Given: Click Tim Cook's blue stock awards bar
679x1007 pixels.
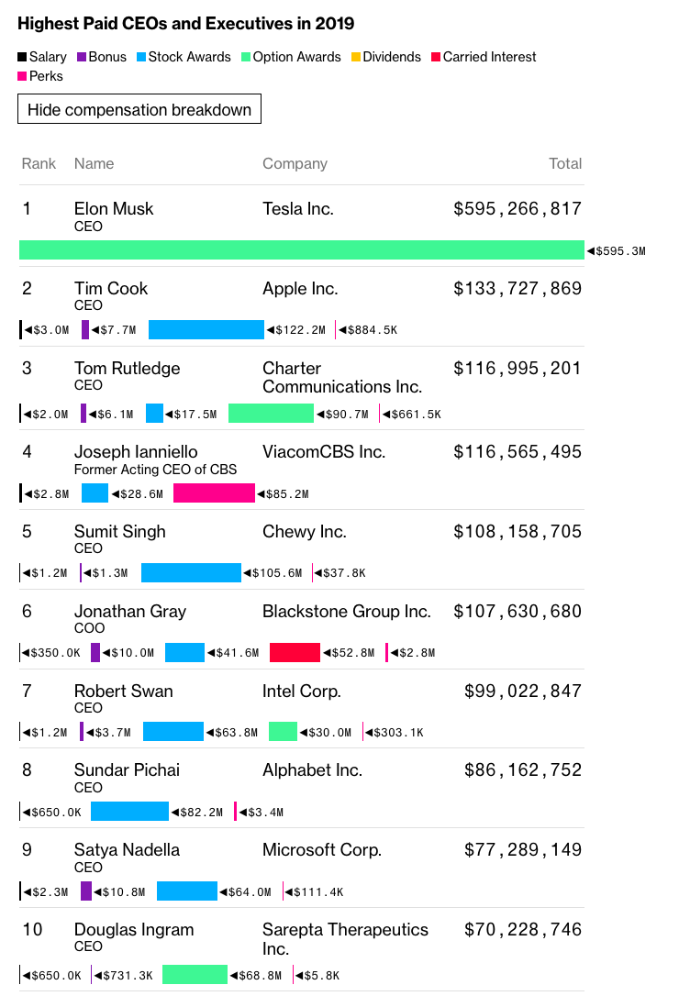Looking at the screenshot, I should [x=206, y=329].
